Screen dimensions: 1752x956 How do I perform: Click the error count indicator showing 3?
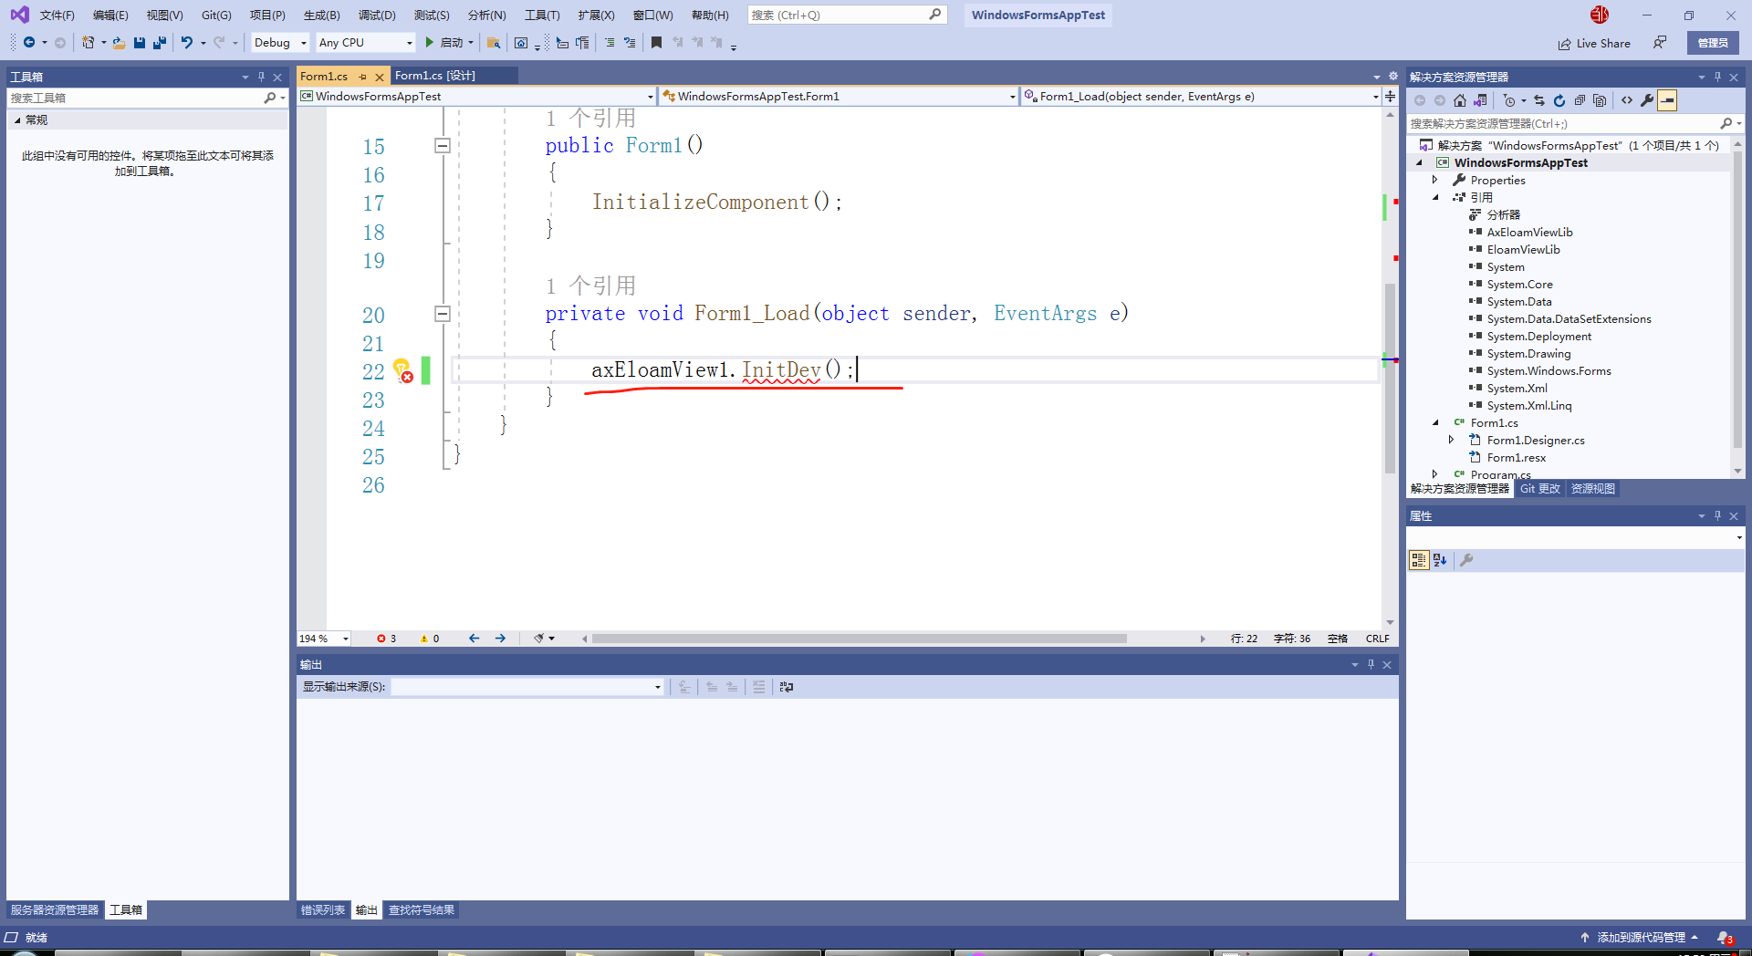[x=386, y=639]
